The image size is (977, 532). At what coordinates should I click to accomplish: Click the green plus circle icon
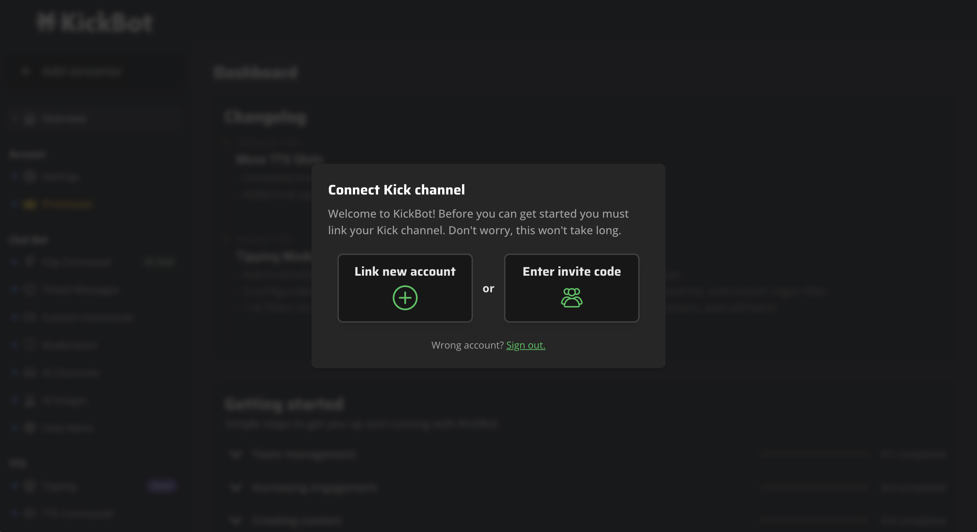[x=405, y=298]
